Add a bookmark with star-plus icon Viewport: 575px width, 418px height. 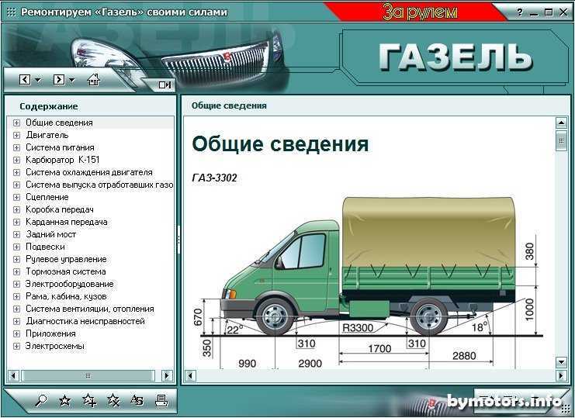[89, 401]
